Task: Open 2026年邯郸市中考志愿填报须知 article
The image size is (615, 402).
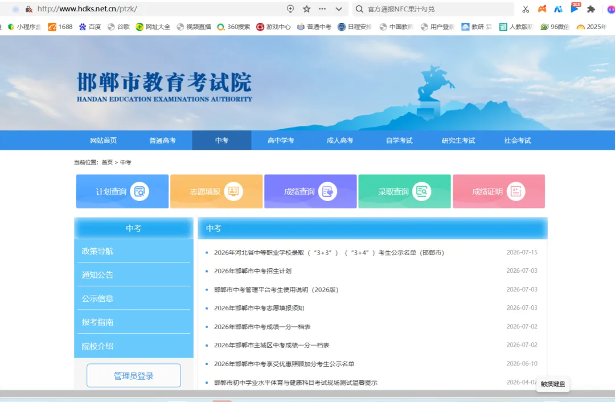Action: pos(259,308)
